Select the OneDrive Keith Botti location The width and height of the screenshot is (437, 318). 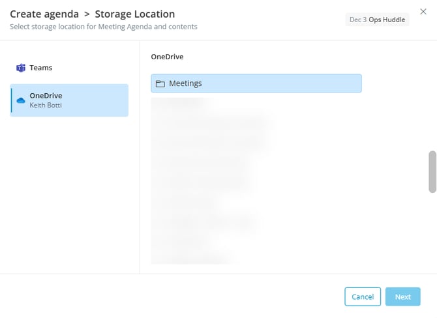[69, 100]
